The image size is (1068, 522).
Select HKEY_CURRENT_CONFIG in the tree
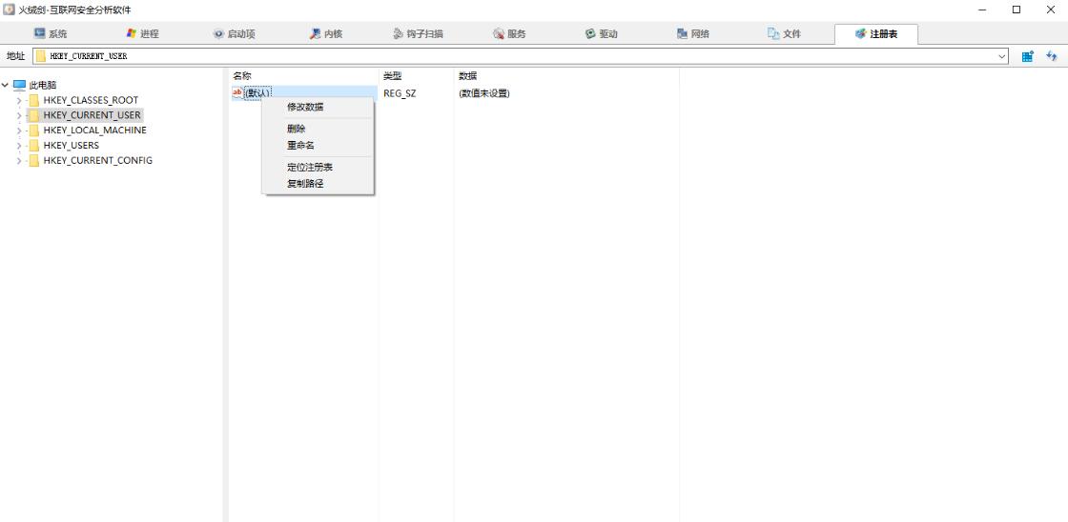pos(98,161)
